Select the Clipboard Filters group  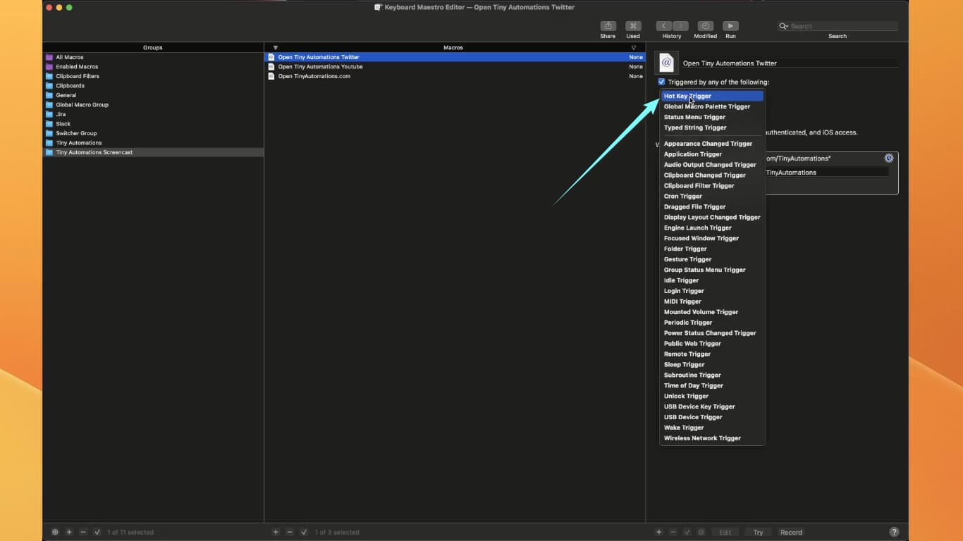point(153,76)
